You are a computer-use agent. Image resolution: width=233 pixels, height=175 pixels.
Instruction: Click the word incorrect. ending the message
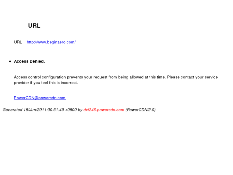click(69, 83)
